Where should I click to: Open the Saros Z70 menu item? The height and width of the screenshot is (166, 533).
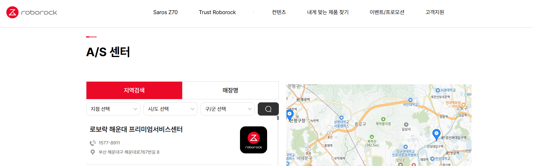point(165,12)
